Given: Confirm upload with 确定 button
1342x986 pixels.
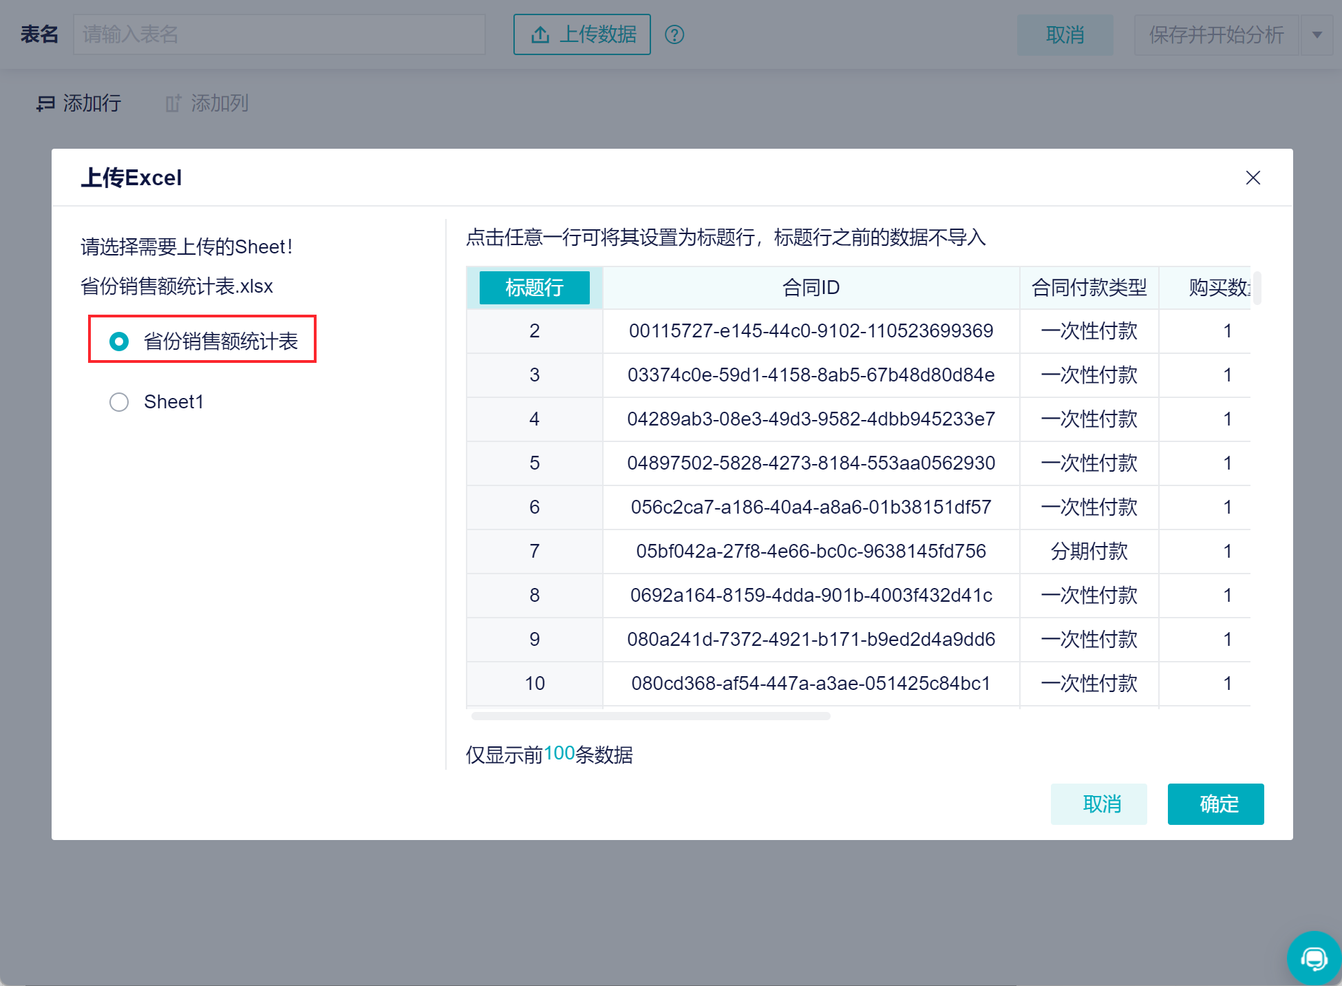Looking at the screenshot, I should click(1215, 804).
